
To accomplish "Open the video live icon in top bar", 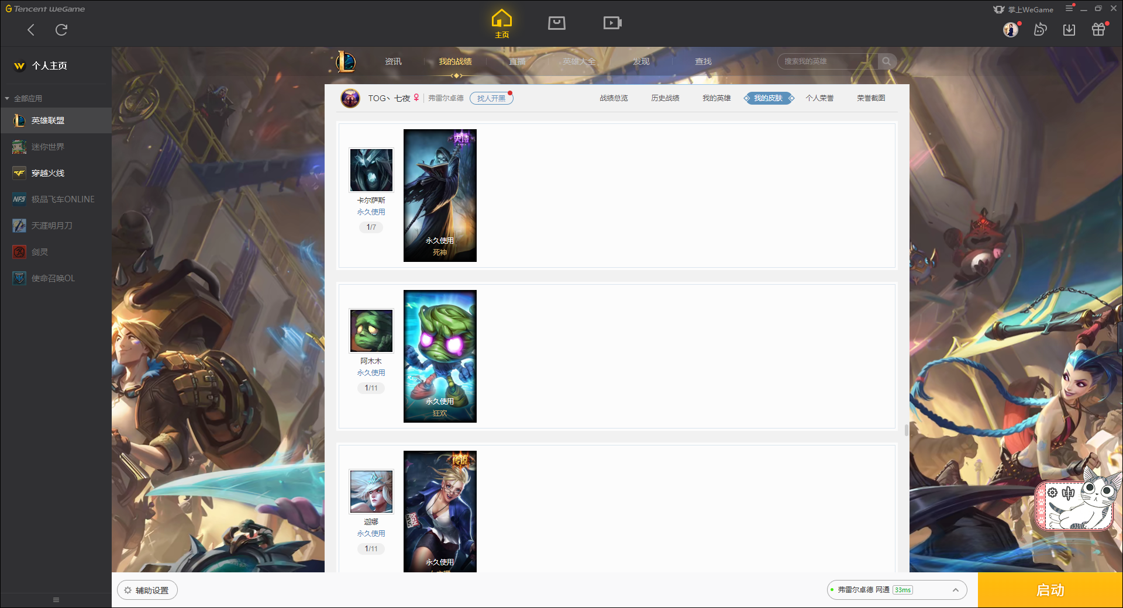I will pyautogui.click(x=612, y=23).
